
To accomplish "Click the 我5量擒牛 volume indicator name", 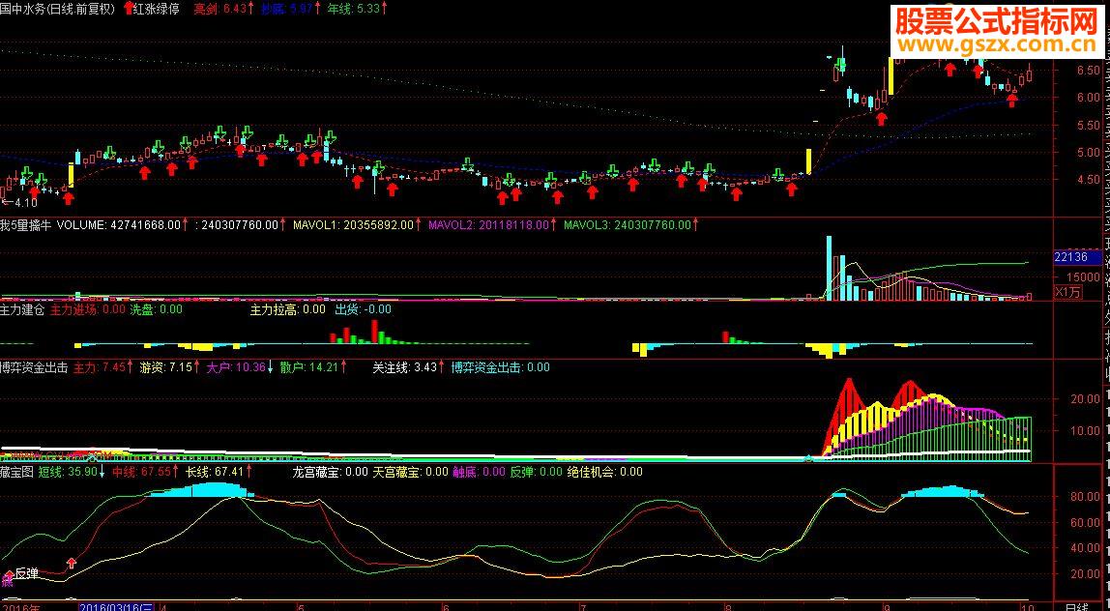I will tap(26, 225).
